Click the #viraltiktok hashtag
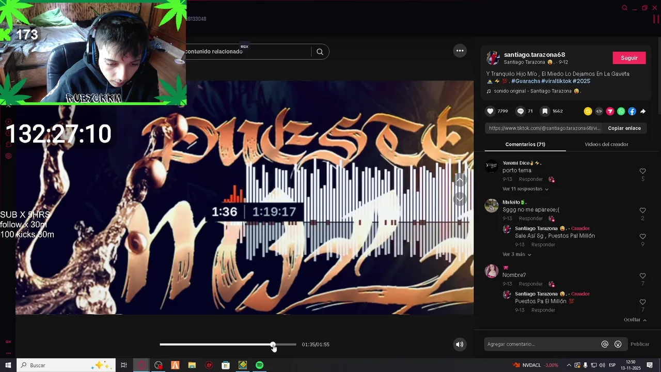The image size is (661, 372). click(x=556, y=81)
